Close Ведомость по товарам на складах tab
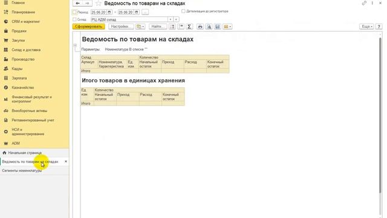 pyautogui.click(x=66, y=162)
